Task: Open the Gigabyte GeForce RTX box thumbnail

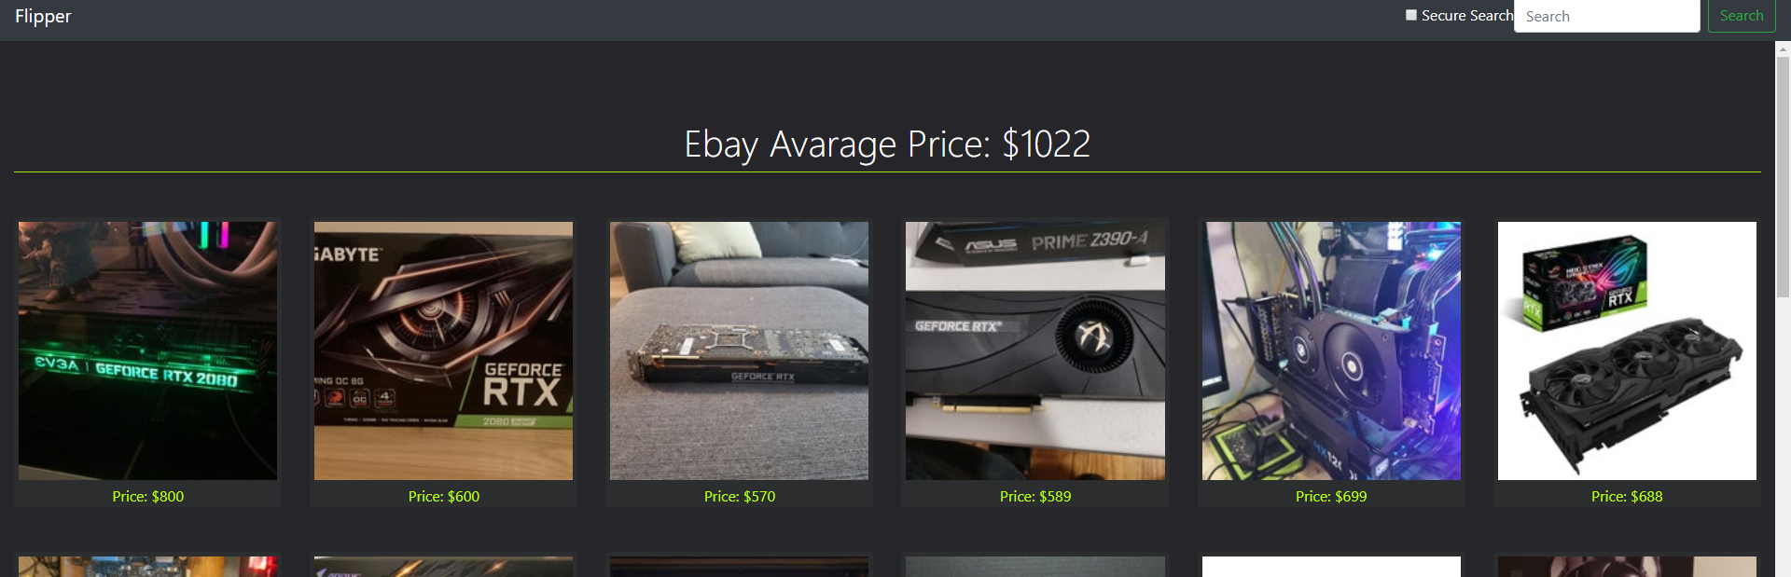Action: 443,350
